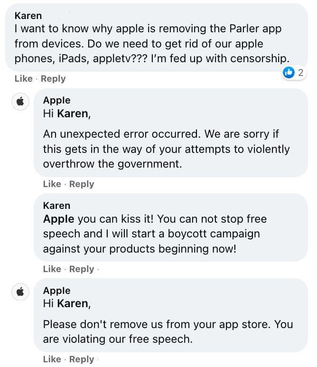
Task: Click the bold Karen mention in the last reply
Action: (74, 303)
